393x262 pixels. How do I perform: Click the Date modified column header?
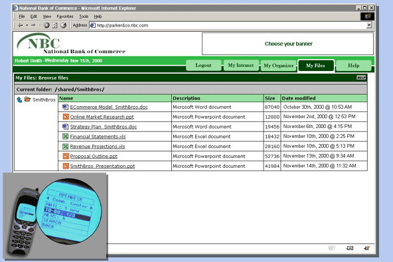pos(324,98)
